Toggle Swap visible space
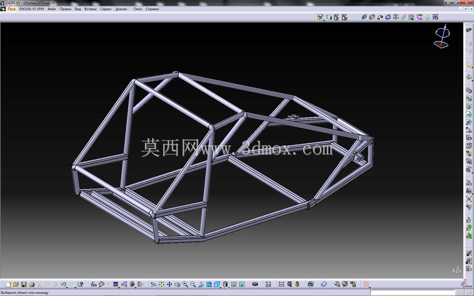Screen dimensions: 474x296 [242, 284]
